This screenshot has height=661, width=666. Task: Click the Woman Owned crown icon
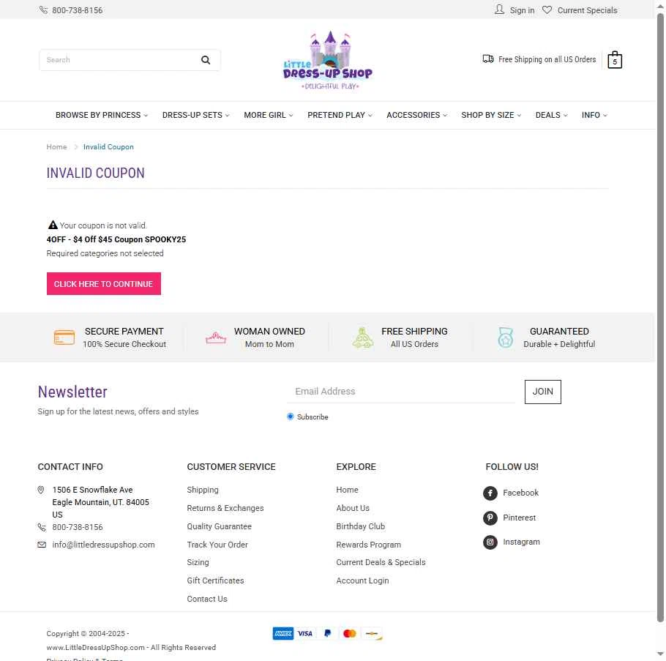tap(216, 338)
